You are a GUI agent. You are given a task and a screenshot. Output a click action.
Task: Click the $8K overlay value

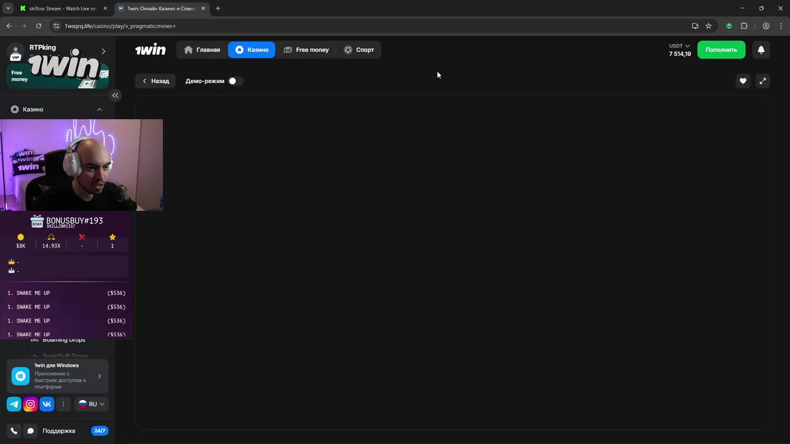(x=21, y=246)
